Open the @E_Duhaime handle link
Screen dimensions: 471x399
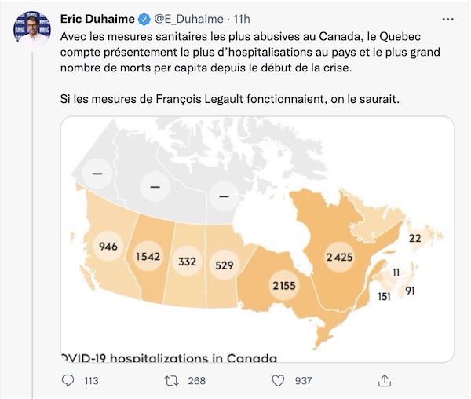[x=188, y=19]
